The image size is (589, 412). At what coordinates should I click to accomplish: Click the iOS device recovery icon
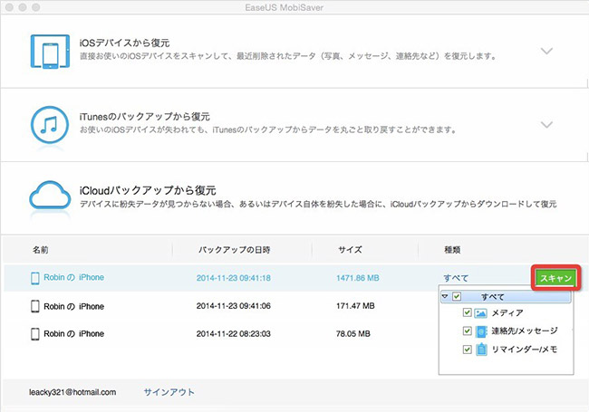click(50, 52)
